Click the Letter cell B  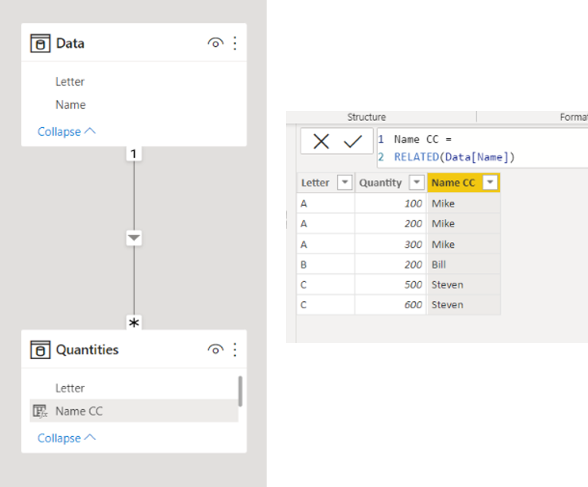[x=325, y=264]
